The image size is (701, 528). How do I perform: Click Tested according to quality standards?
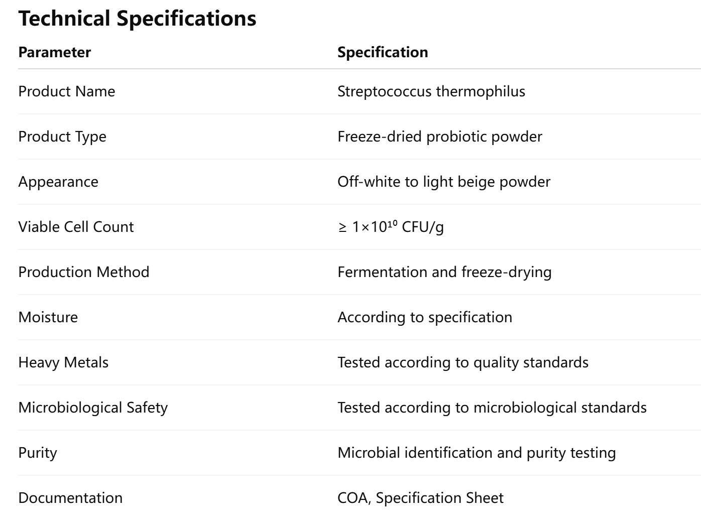pyautogui.click(x=463, y=362)
